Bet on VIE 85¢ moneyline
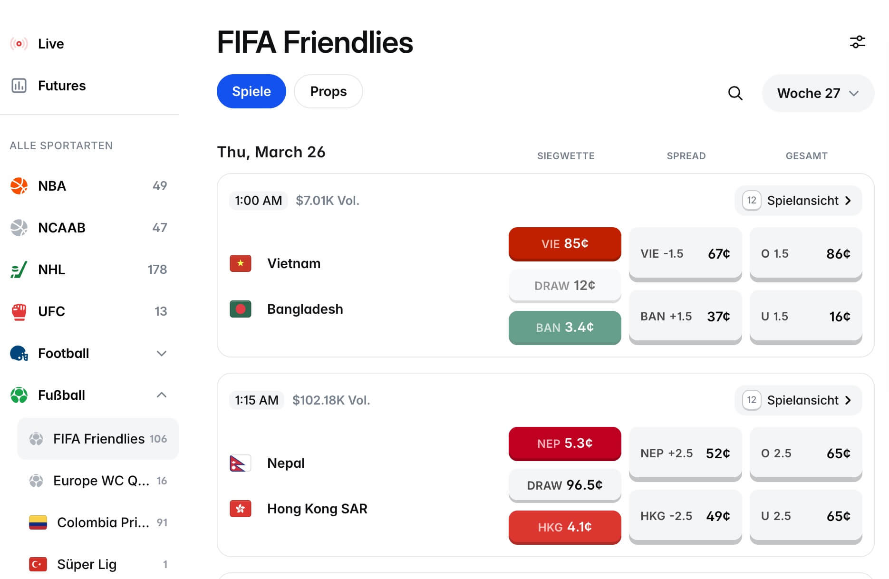The width and height of the screenshot is (889, 579). [564, 244]
